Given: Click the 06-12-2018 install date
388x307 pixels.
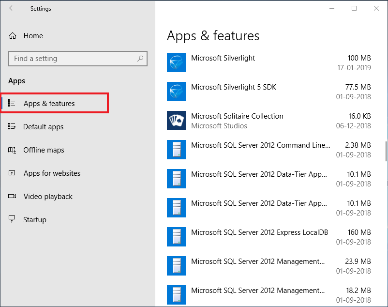Looking at the screenshot, I should coord(353,126).
